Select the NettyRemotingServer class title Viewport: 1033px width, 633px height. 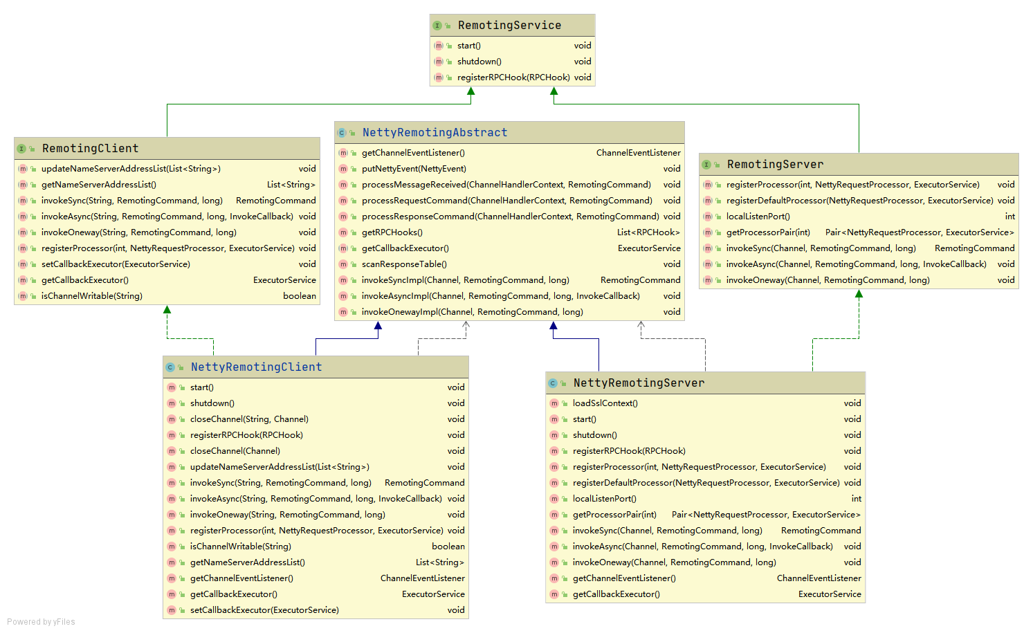[639, 383]
